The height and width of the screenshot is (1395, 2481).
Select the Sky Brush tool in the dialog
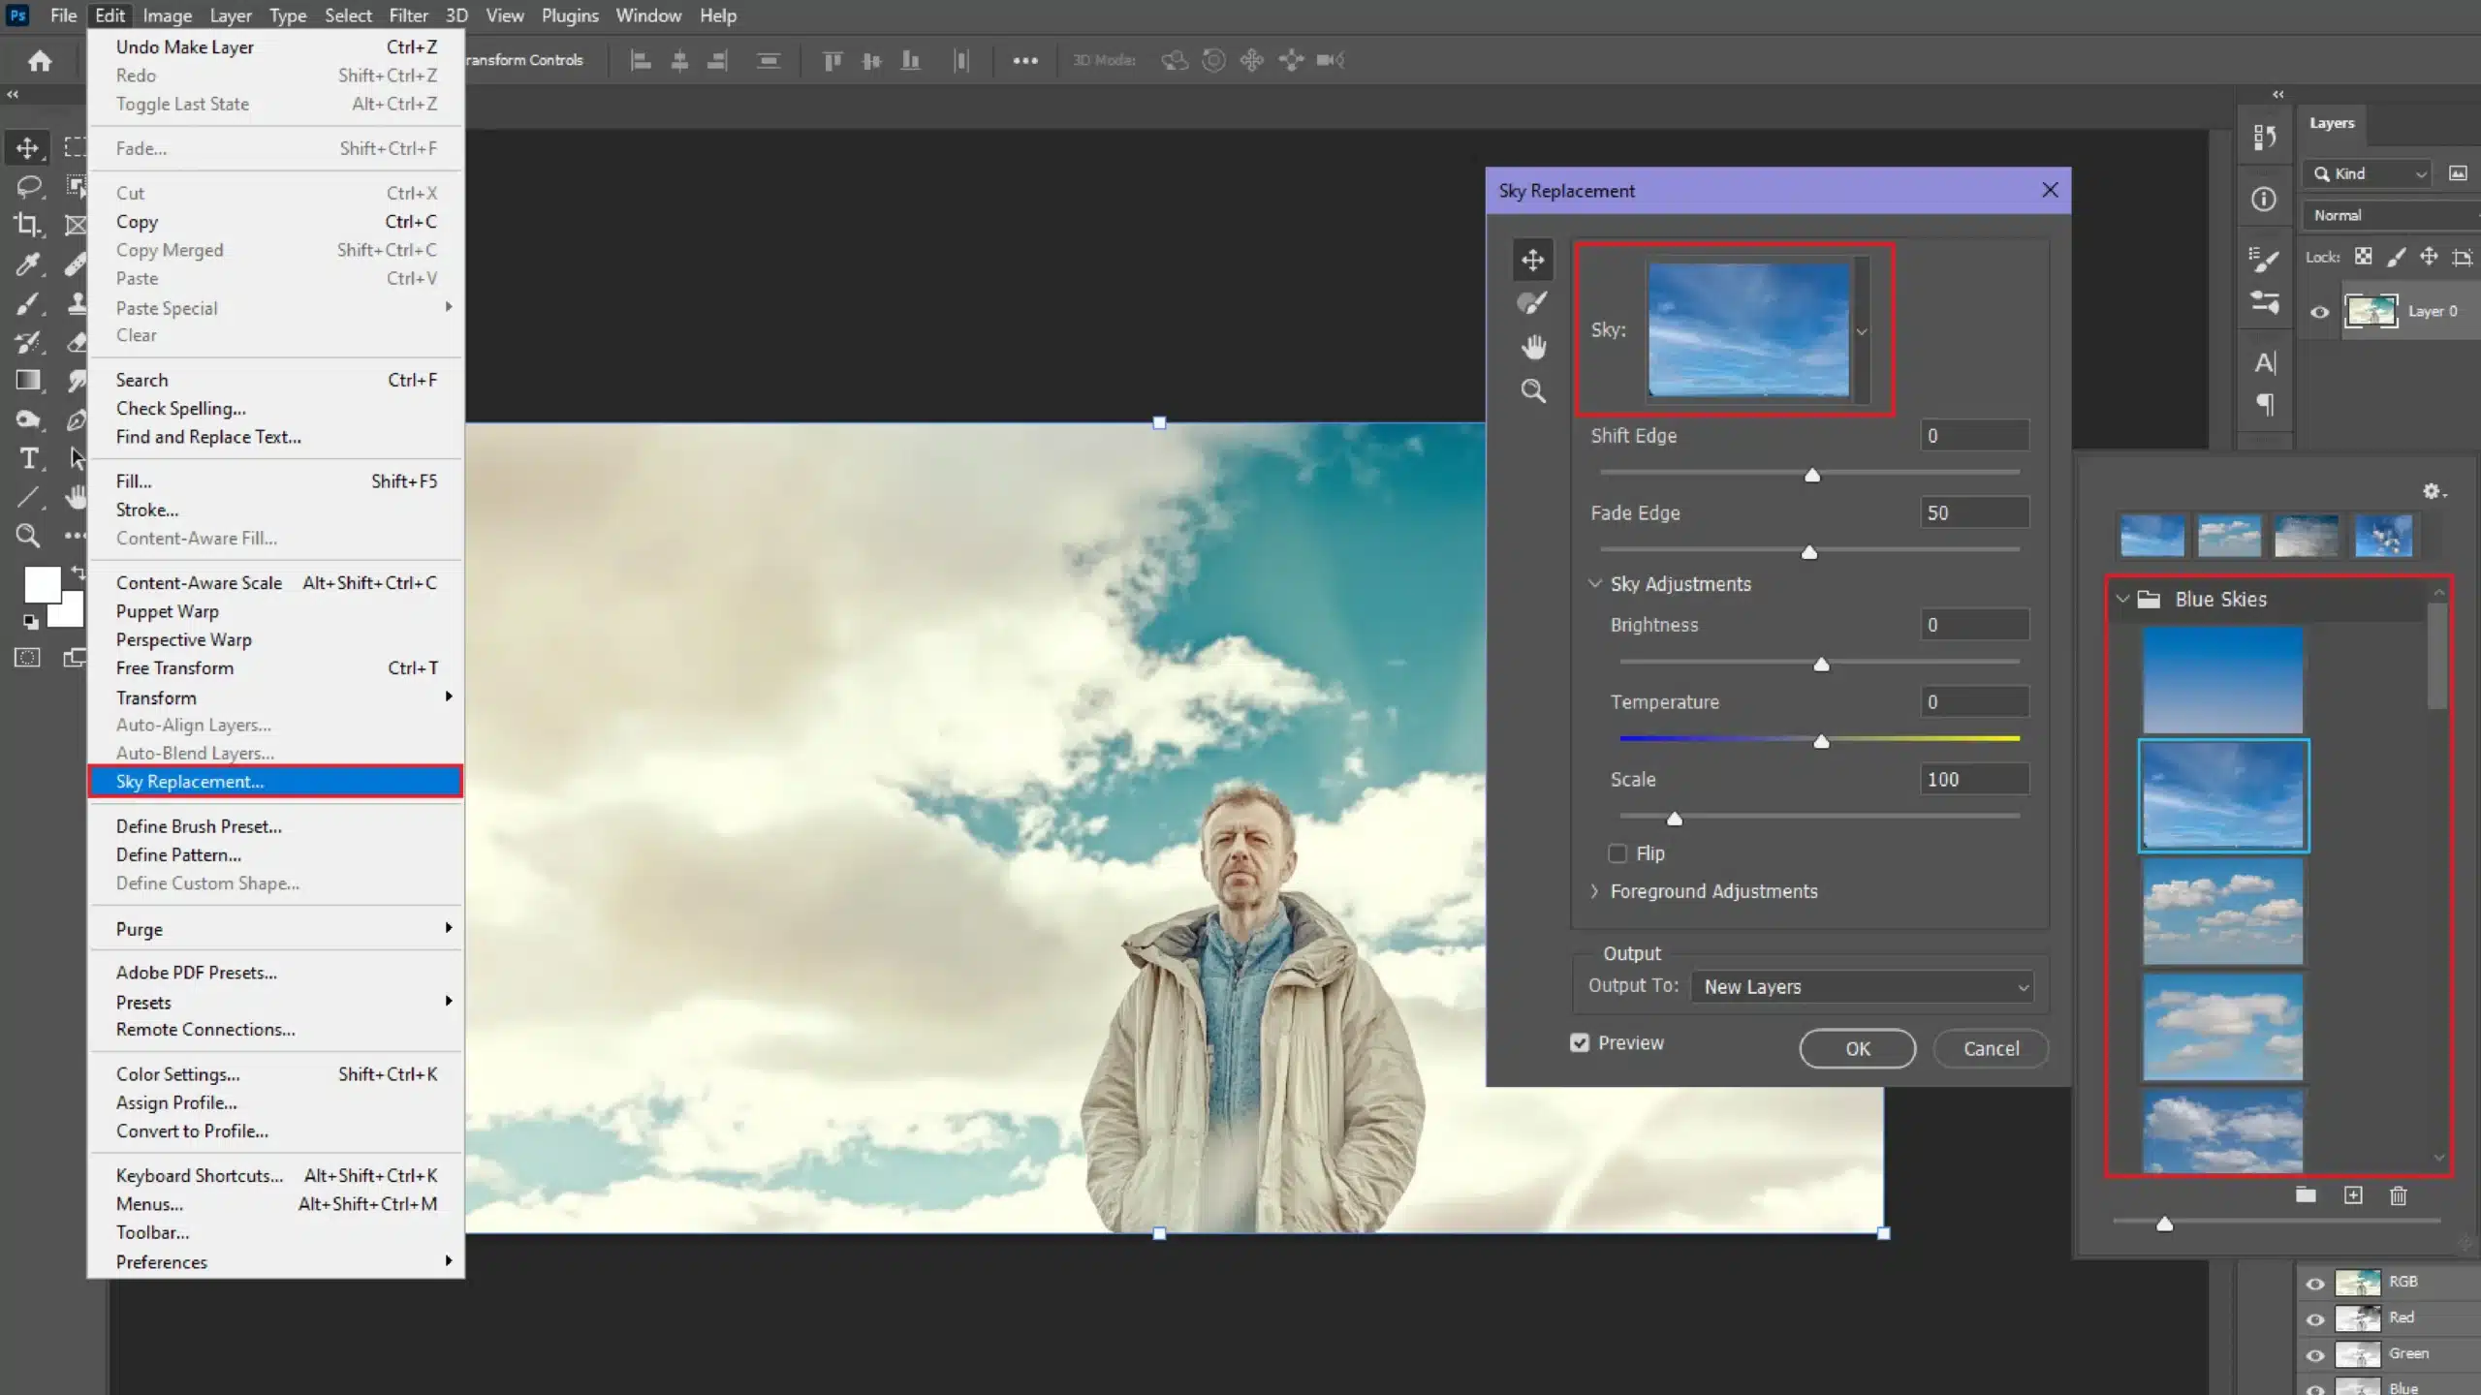click(x=1532, y=303)
